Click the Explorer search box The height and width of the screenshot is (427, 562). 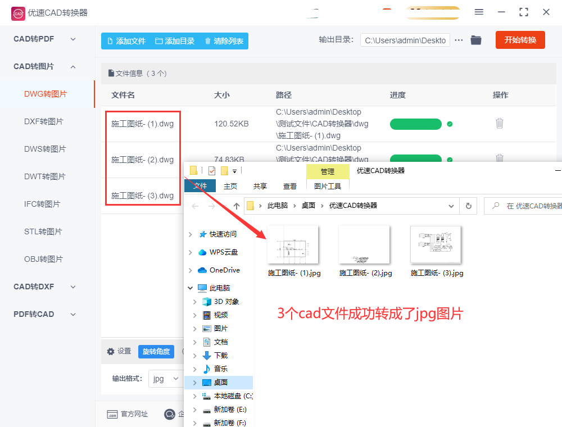523,206
